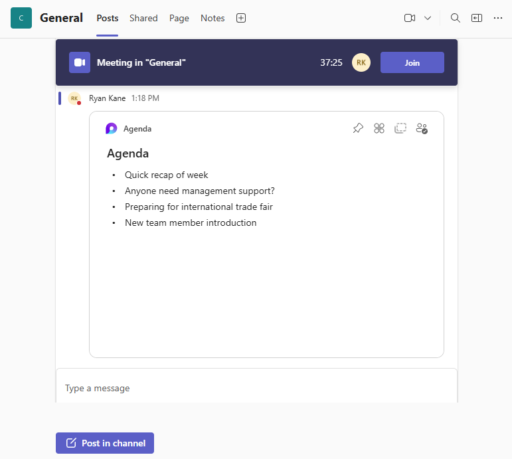Switch to the Posts tab
Viewport: 512px width, 459px height.
click(108, 18)
